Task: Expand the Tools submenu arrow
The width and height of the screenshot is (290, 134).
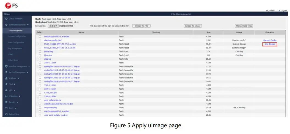Action: 15,108
